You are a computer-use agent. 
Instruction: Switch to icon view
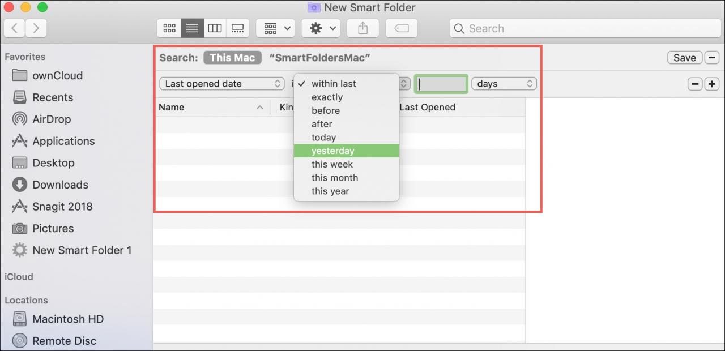coord(169,28)
